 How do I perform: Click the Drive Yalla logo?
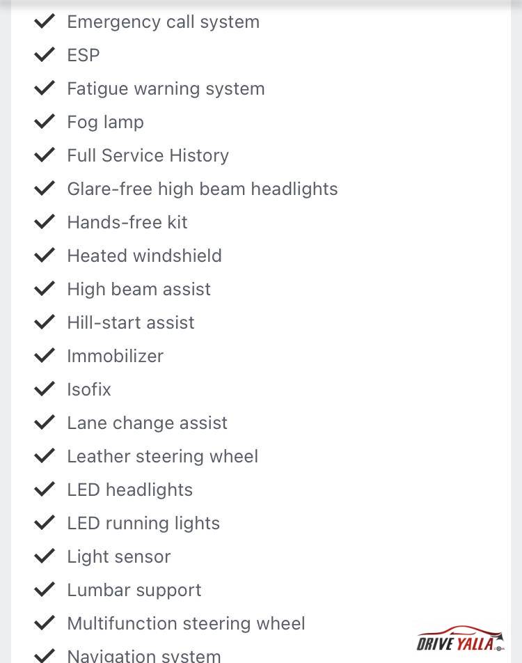coord(460,639)
